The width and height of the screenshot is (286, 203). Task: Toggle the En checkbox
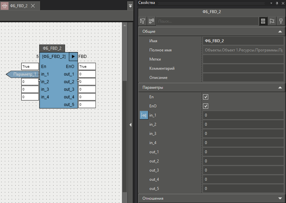(206, 97)
